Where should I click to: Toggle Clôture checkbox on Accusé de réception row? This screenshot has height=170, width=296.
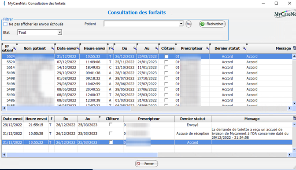click(111, 133)
